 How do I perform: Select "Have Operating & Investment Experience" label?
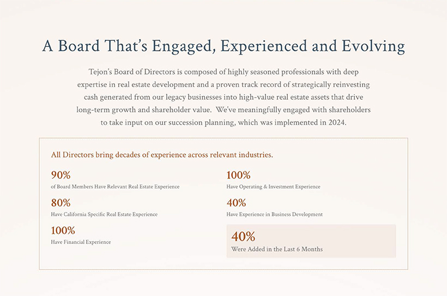pyautogui.click(x=273, y=187)
